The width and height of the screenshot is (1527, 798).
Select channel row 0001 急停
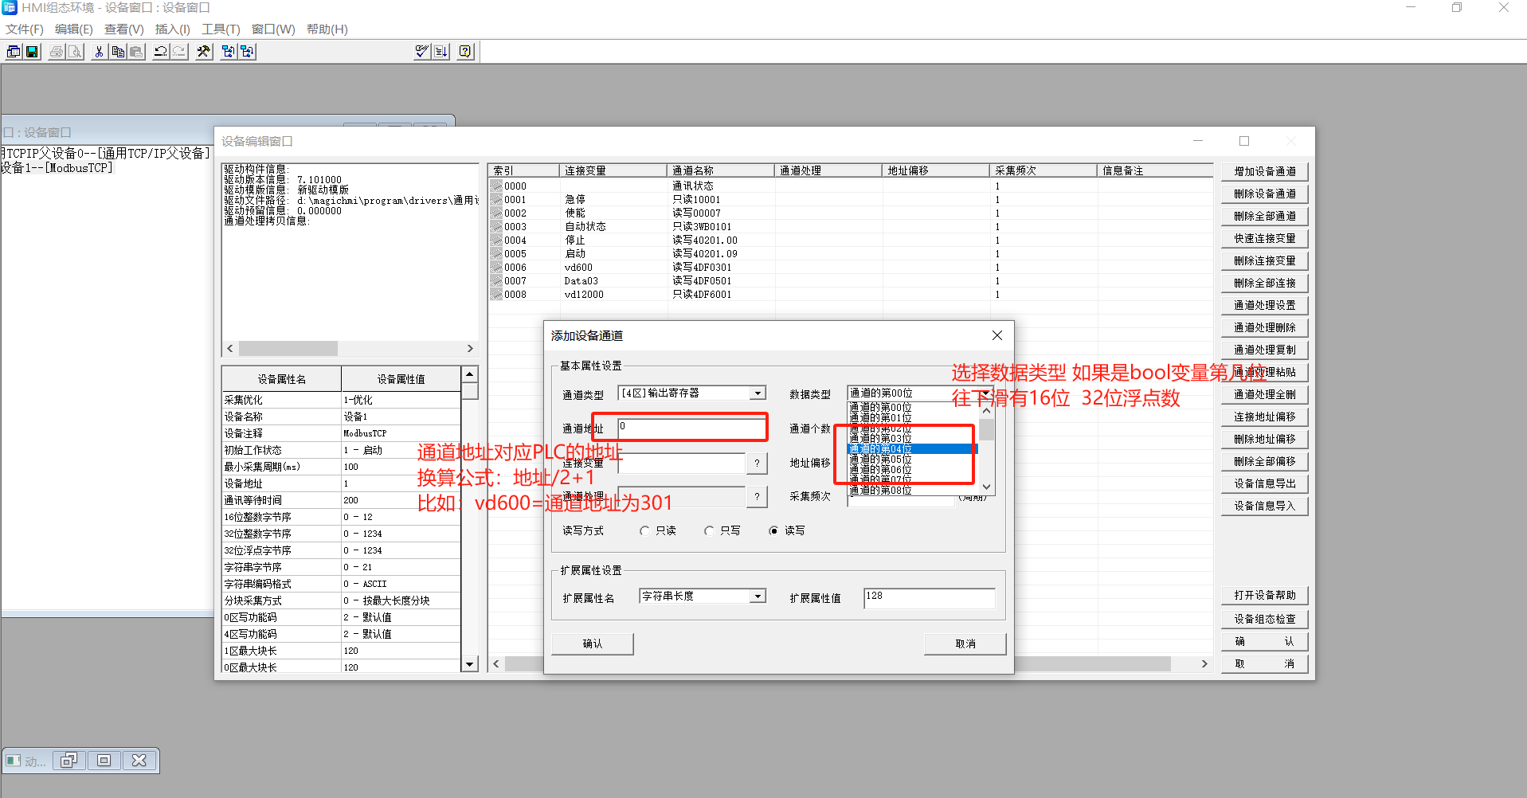850,200
